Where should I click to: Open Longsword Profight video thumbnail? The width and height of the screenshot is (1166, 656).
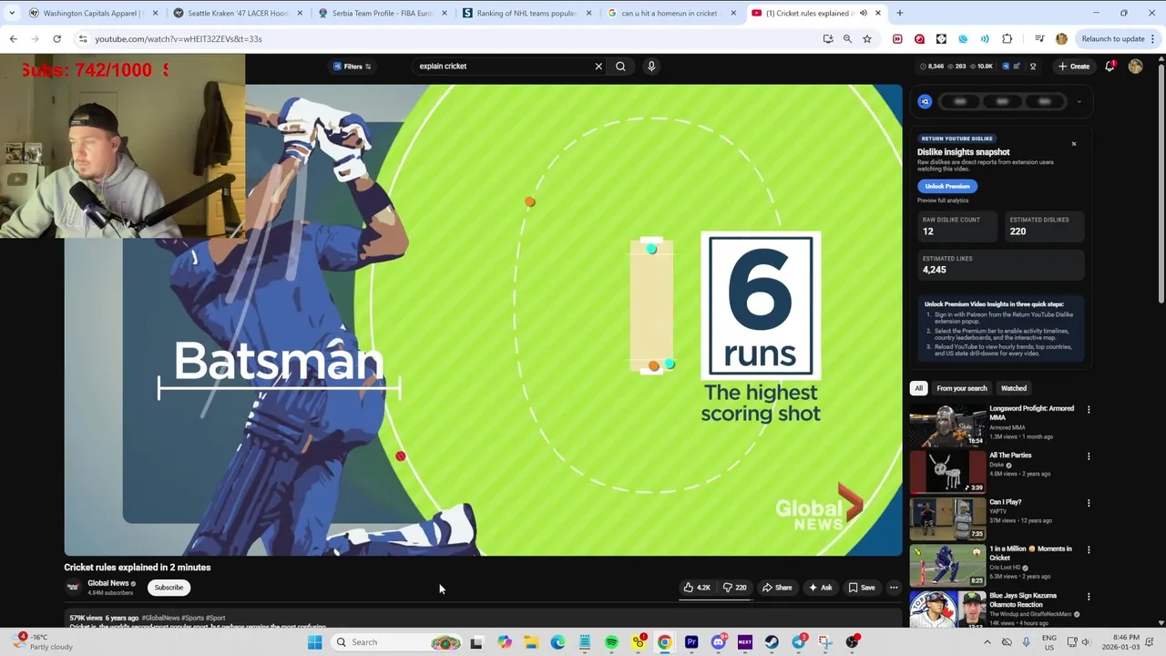(x=947, y=425)
